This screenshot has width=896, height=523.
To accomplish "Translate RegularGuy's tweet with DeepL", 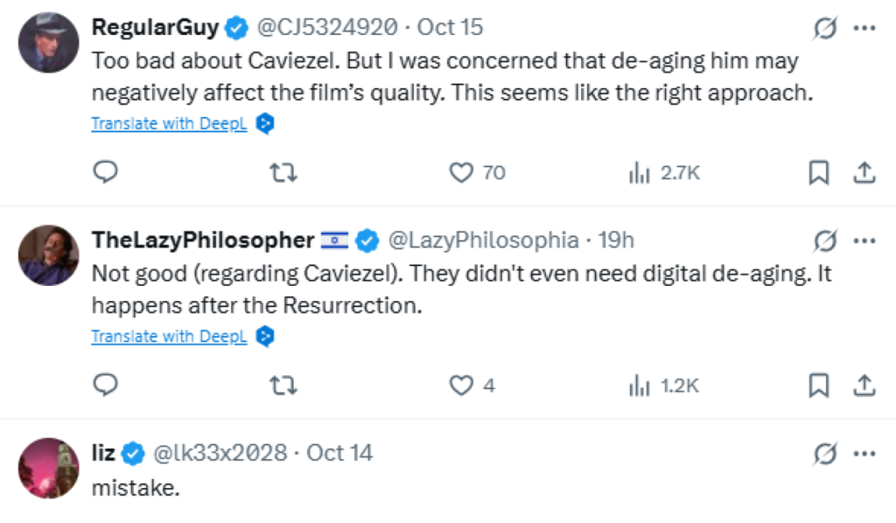I will [168, 123].
